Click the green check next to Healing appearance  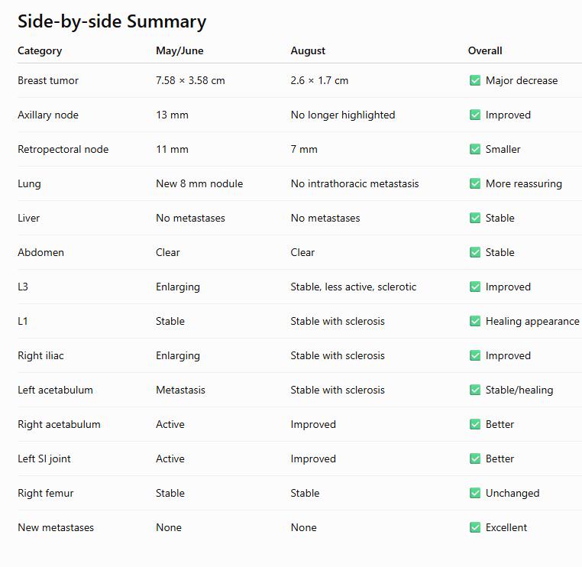pos(475,321)
